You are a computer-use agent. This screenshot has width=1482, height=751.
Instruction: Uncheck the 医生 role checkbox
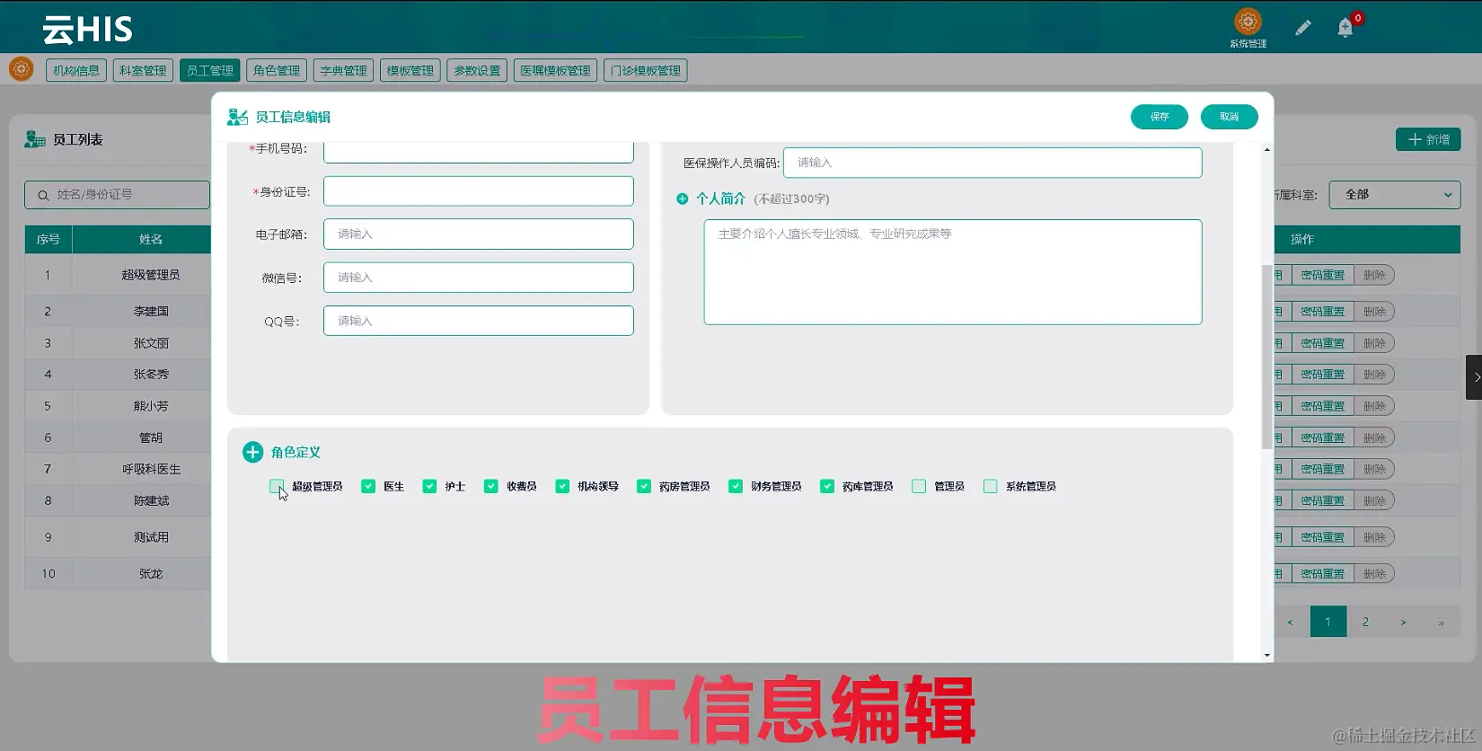tap(368, 486)
